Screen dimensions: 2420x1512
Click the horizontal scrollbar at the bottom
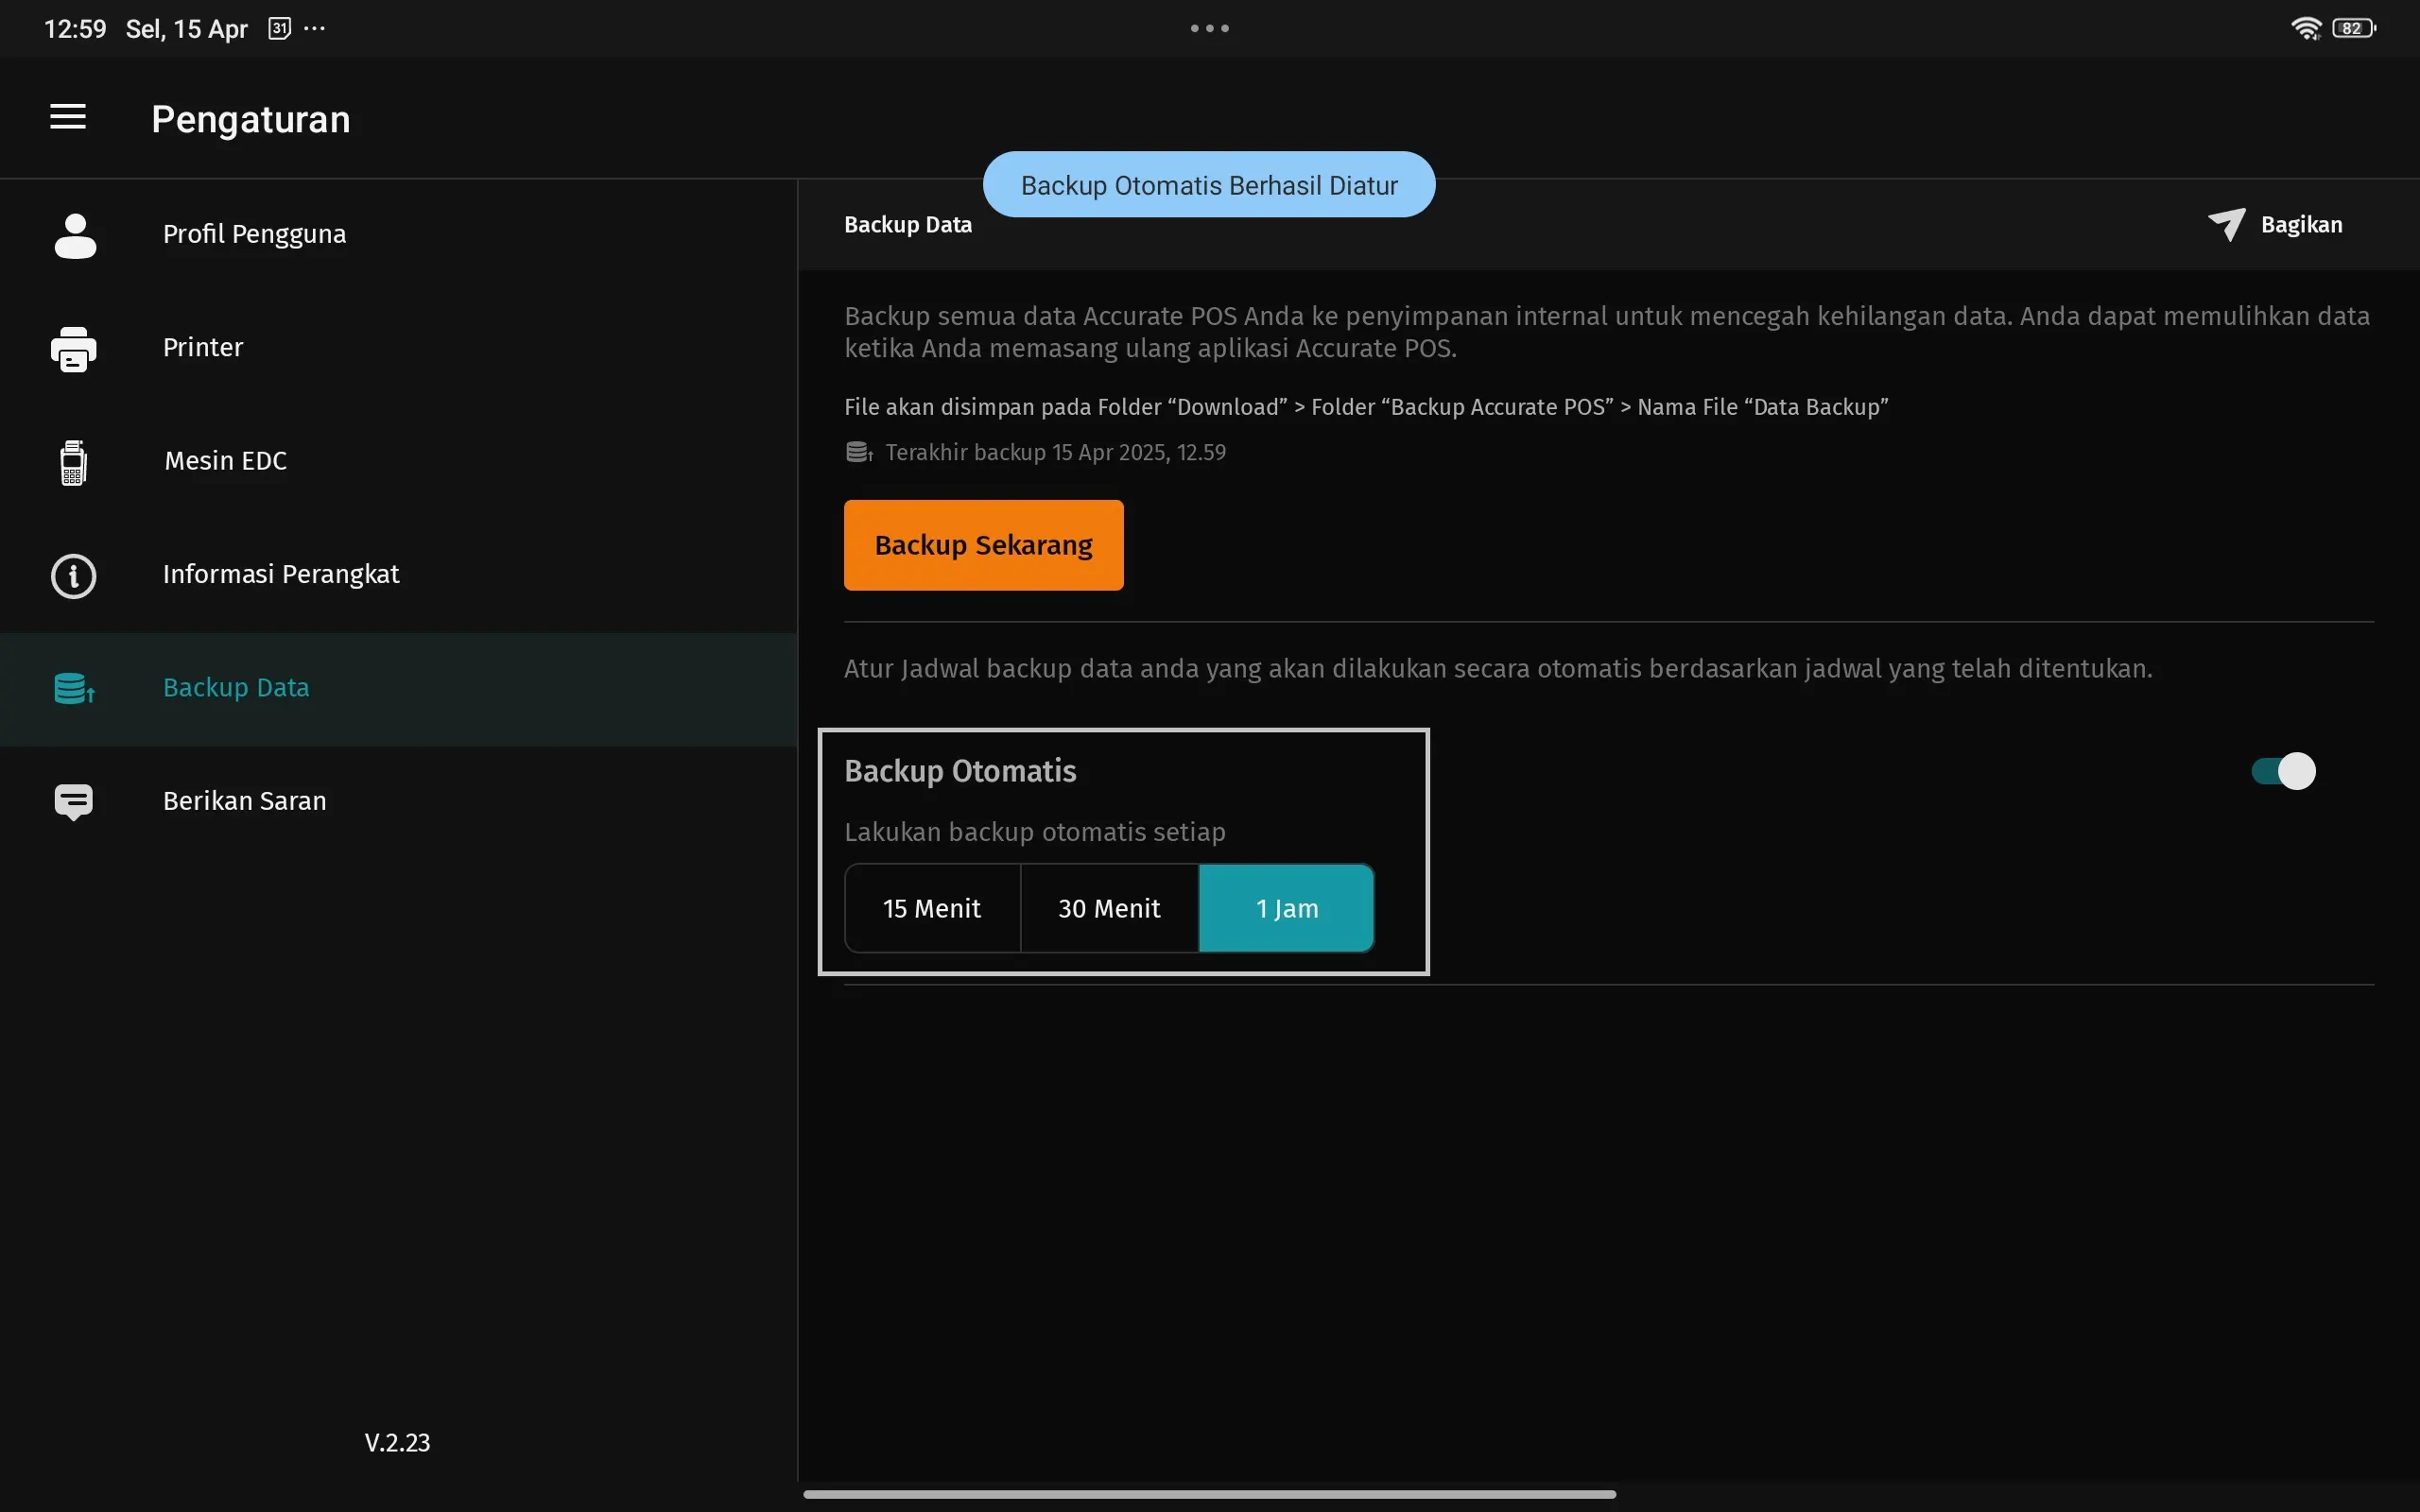click(x=1209, y=1494)
